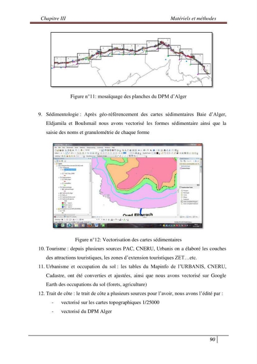Click the New document icon in ArcMap
Viewport: 257px width, 364px height.
[56, 150]
